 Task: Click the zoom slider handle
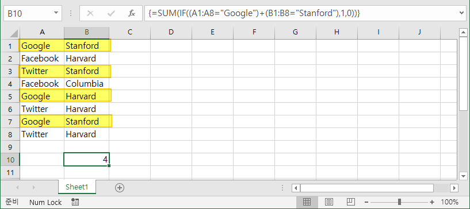click(399, 202)
